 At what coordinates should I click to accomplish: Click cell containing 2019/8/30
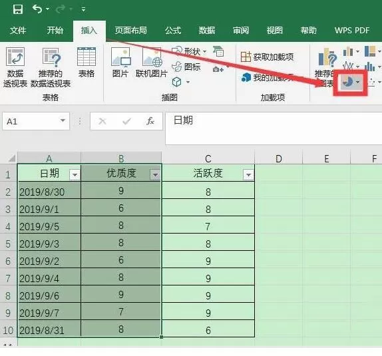point(49,190)
